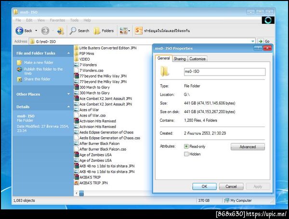289x219 pixels.
Task: Click the Go arrow button
Action: click(260, 41)
